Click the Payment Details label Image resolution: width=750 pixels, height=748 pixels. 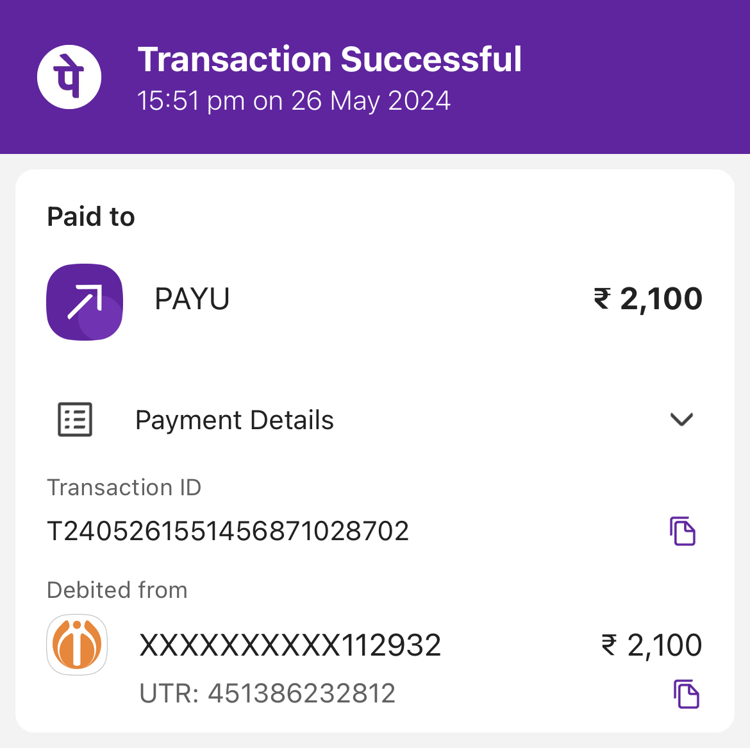[x=235, y=420]
